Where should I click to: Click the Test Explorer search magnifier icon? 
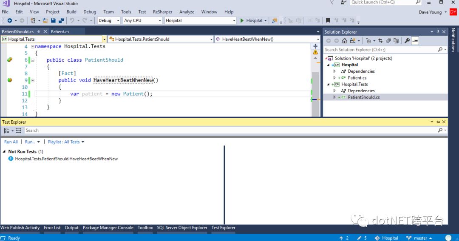[x=440, y=130]
